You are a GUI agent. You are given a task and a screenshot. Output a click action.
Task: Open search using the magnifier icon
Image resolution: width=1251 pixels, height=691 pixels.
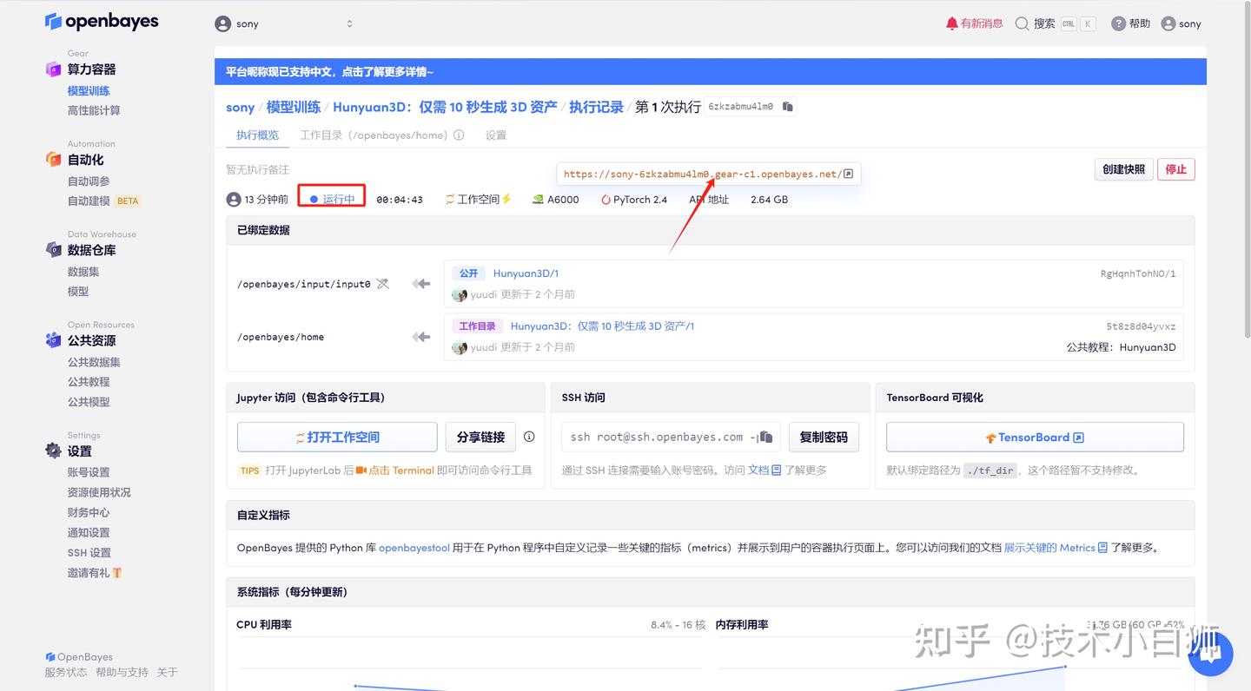tap(1022, 23)
